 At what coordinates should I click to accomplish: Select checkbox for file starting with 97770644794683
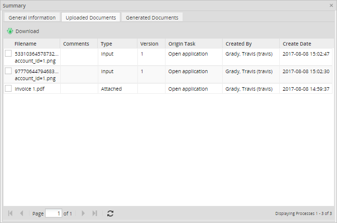(x=9, y=71)
